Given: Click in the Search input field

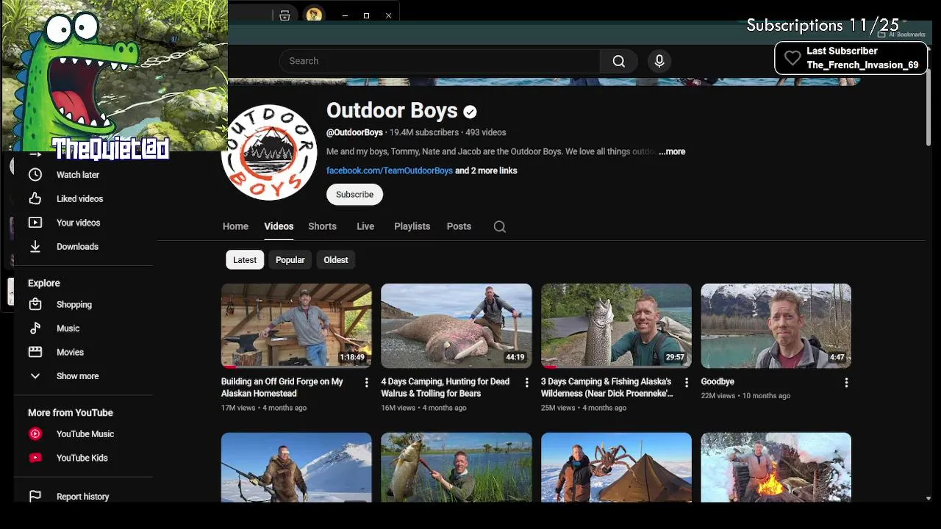Looking at the screenshot, I should pyautogui.click(x=440, y=61).
